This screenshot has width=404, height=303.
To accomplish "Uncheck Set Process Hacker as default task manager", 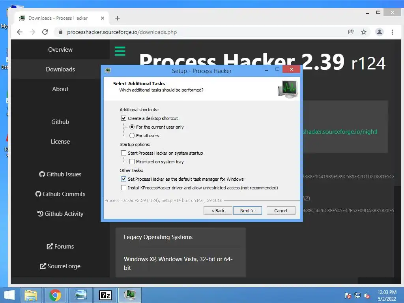I will 123,179.
